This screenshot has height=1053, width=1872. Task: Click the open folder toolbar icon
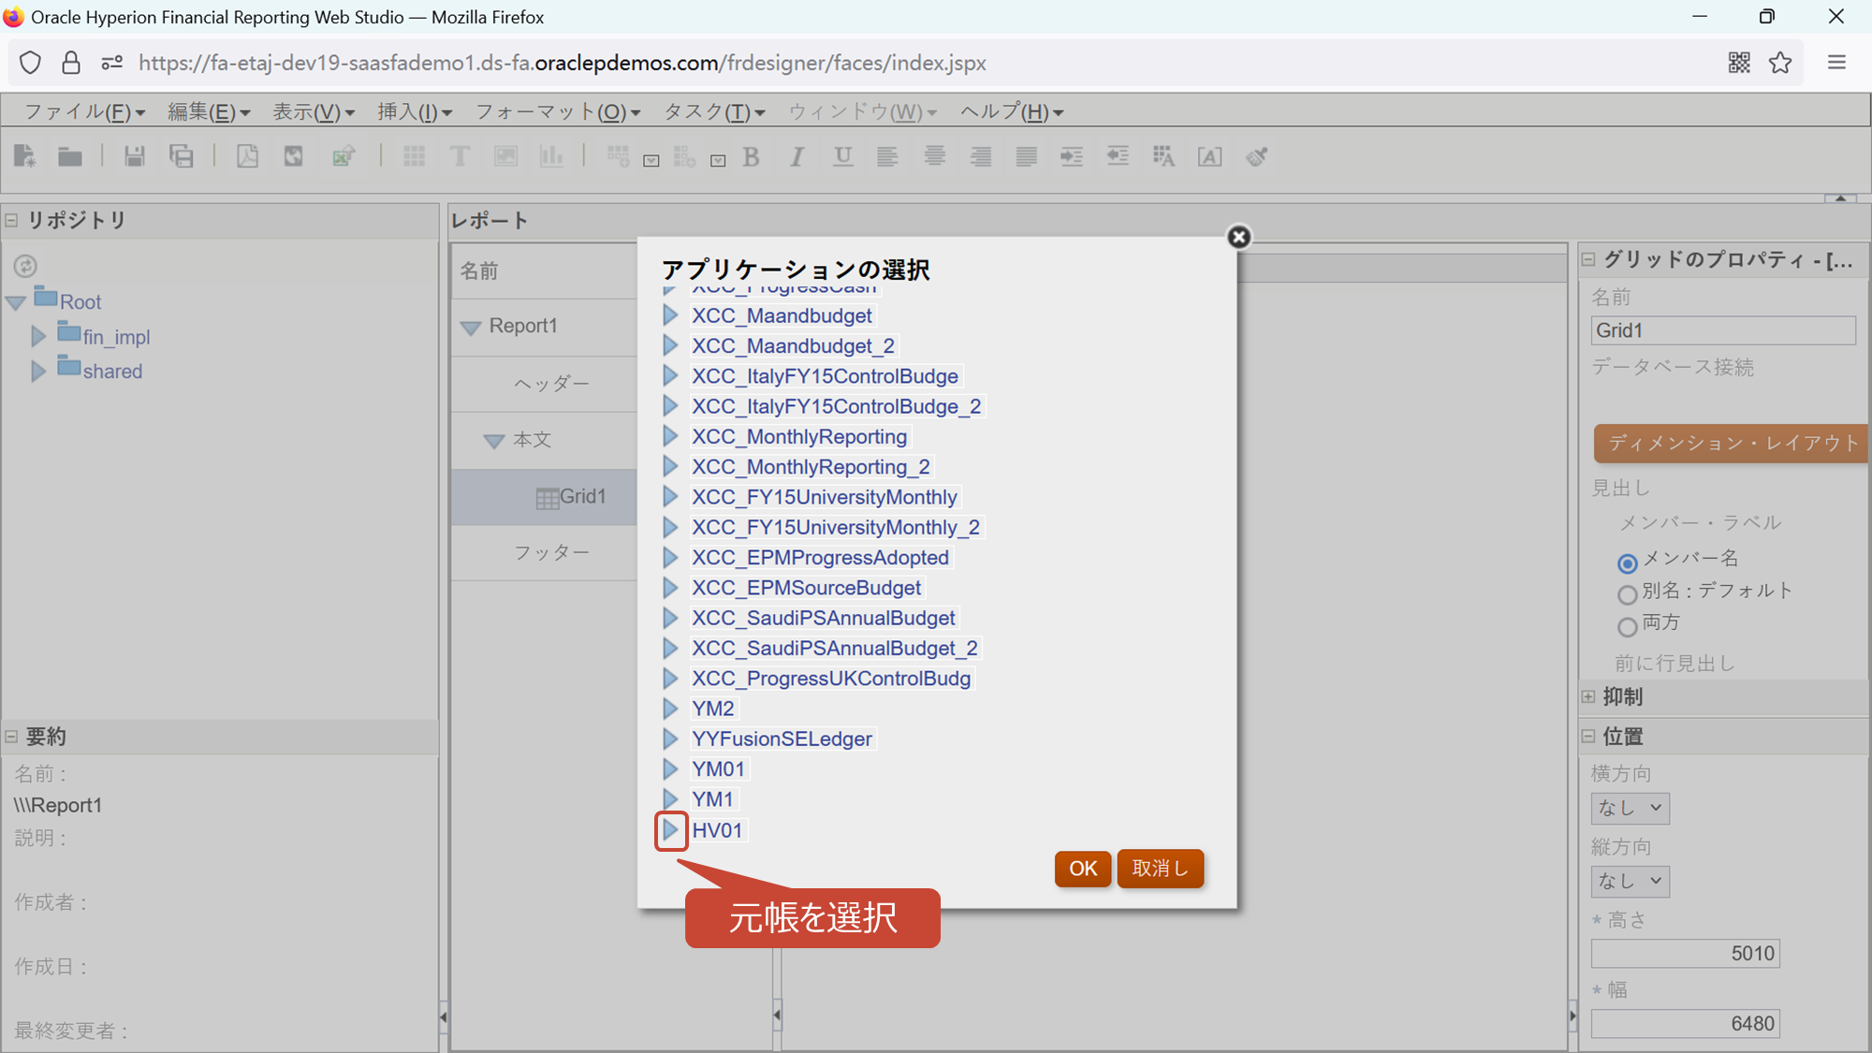[x=70, y=156]
